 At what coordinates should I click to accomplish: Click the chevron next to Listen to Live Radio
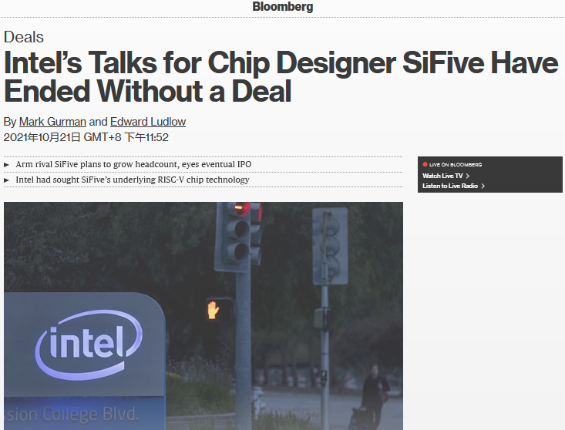(483, 186)
